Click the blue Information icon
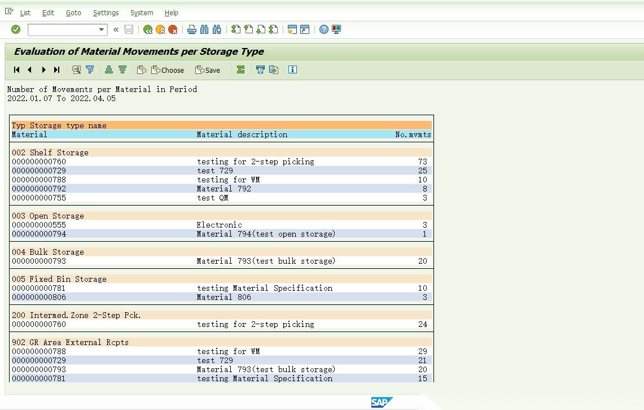 click(292, 70)
